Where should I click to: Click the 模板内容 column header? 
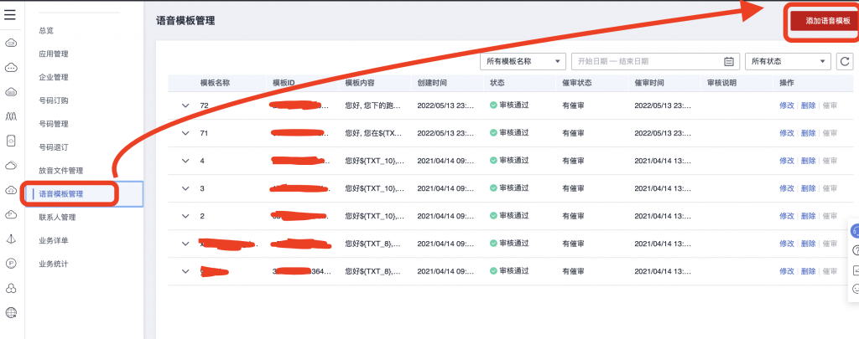click(359, 83)
